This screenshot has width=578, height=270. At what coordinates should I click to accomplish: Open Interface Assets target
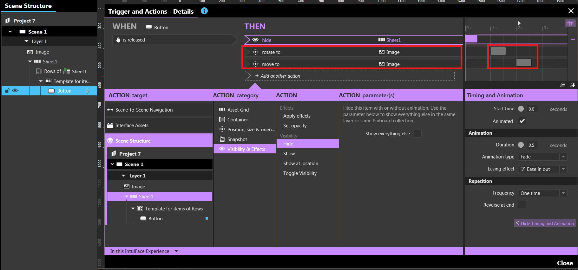click(x=159, y=125)
